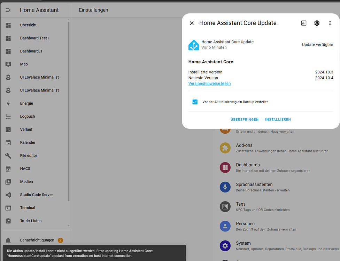Open the Dashboards settings icon

[225, 167]
